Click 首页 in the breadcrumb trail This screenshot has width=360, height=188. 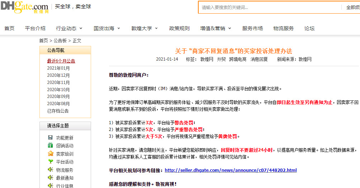pos(44,41)
